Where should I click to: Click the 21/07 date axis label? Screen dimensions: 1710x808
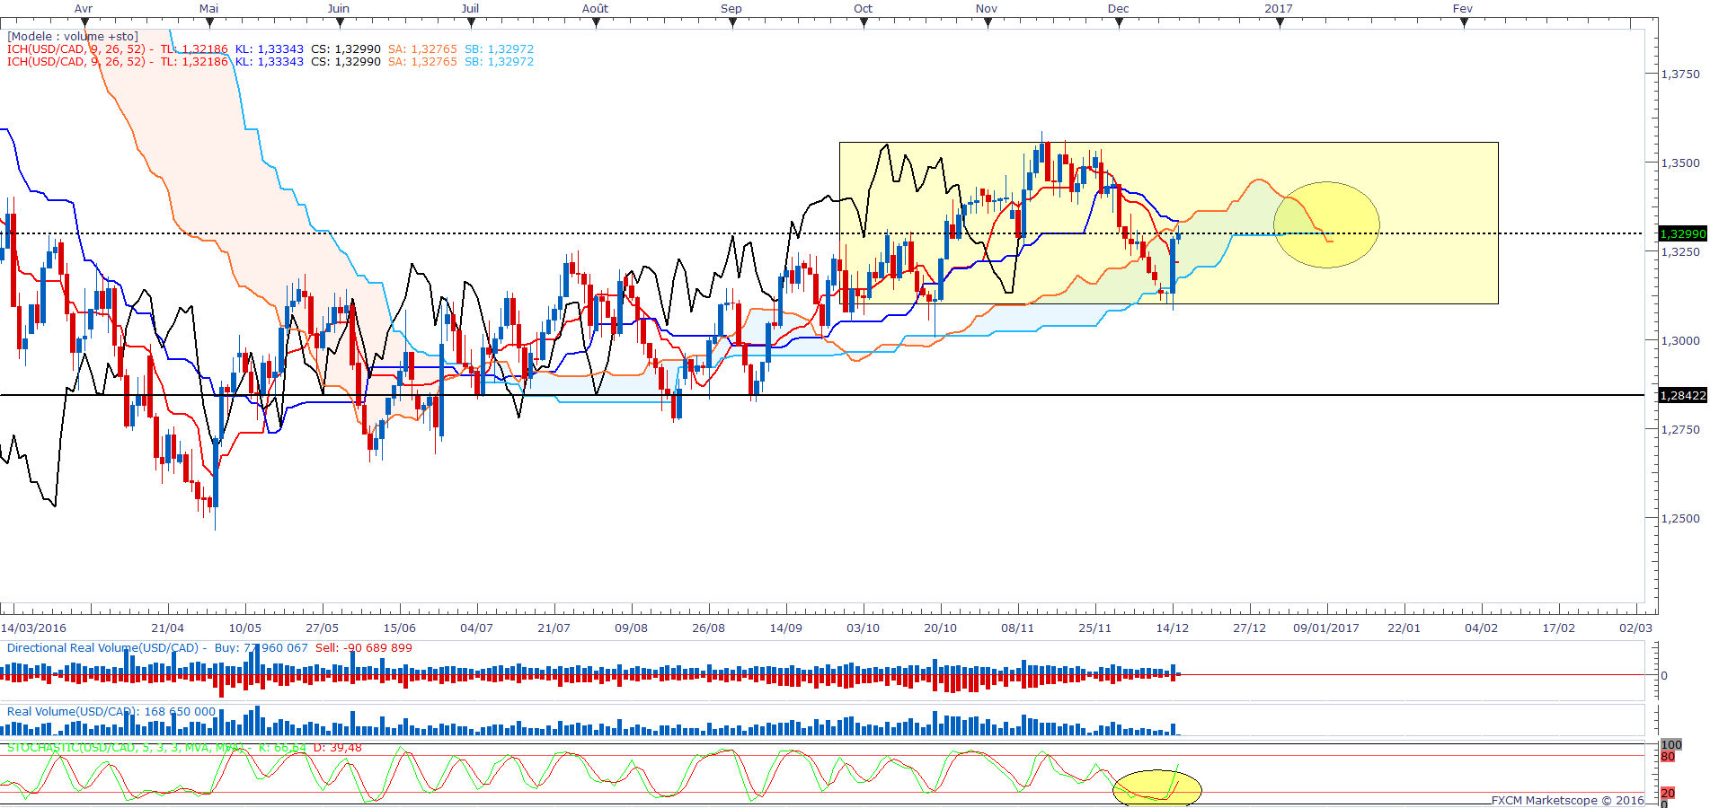tap(554, 628)
